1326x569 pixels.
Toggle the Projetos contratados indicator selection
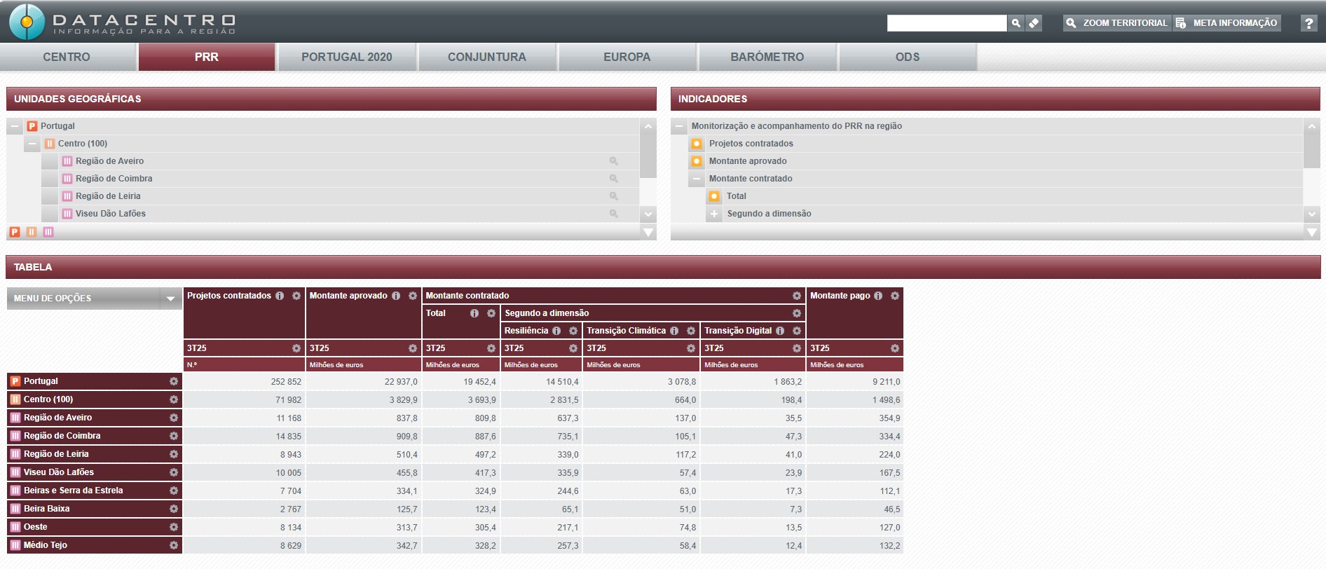tap(697, 144)
